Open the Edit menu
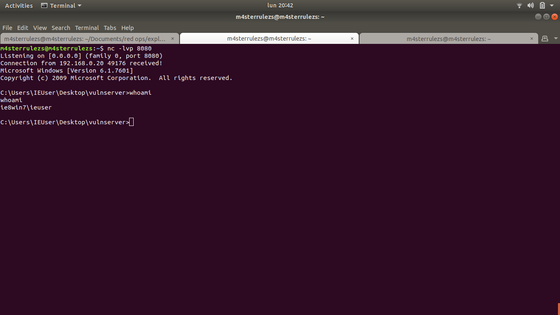Image resolution: width=560 pixels, height=315 pixels. point(23,28)
